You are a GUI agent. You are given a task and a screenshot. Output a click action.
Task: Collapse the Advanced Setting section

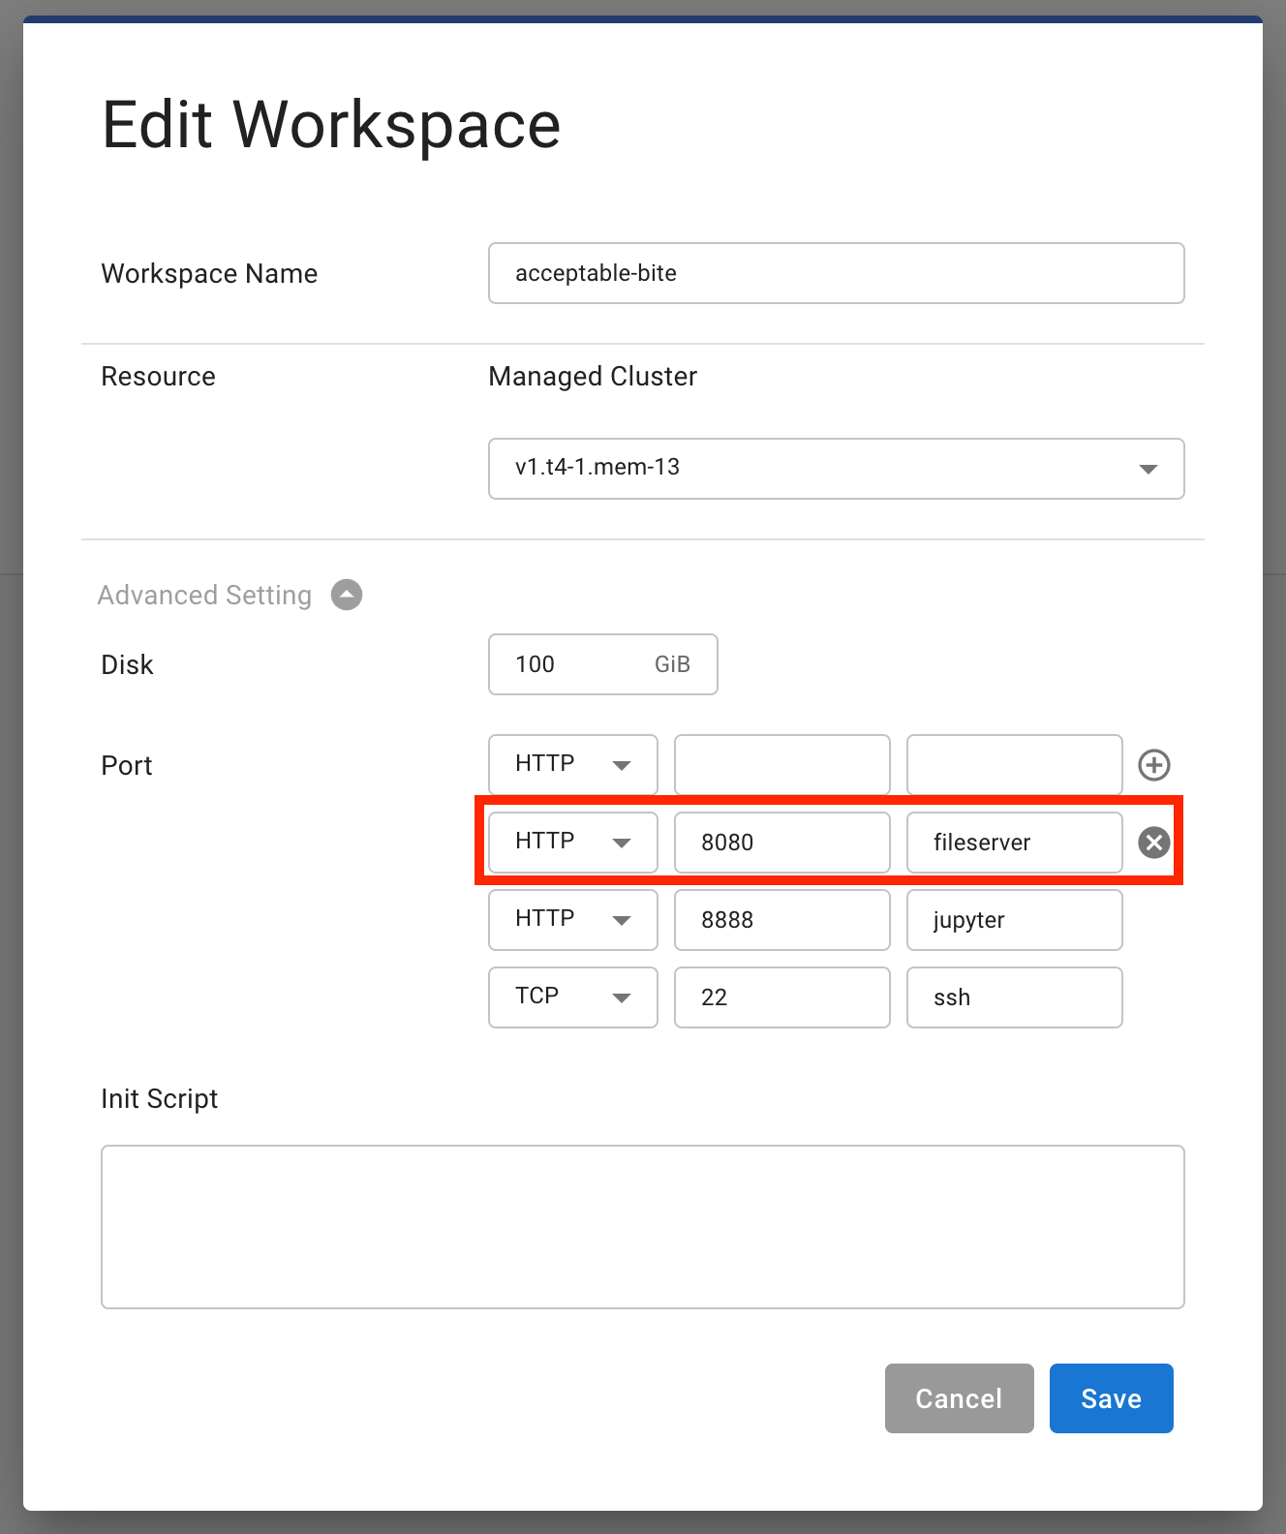click(x=347, y=595)
